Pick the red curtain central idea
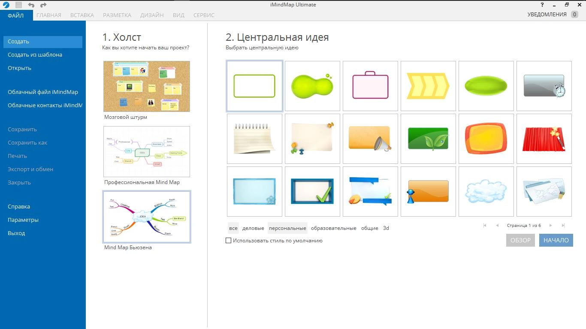This screenshot has height=329, width=586. [x=544, y=139]
